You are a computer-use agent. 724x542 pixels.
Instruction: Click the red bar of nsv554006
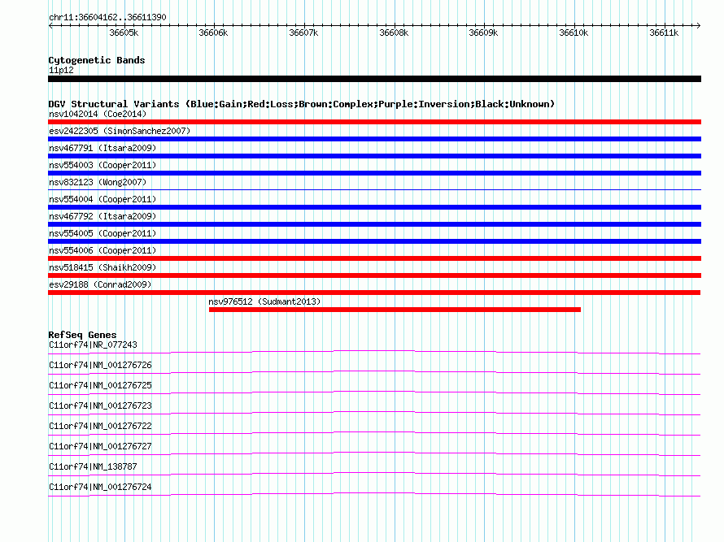[x=374, y=258]
